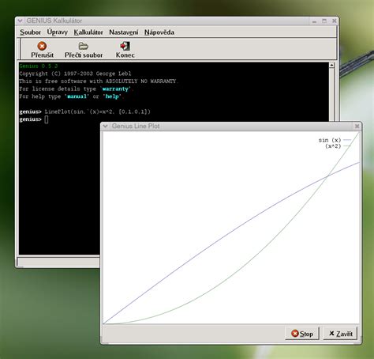Open the Kalkulátor menu
The width and height of the screenshot is (374, 359).
tap(88, 32)
